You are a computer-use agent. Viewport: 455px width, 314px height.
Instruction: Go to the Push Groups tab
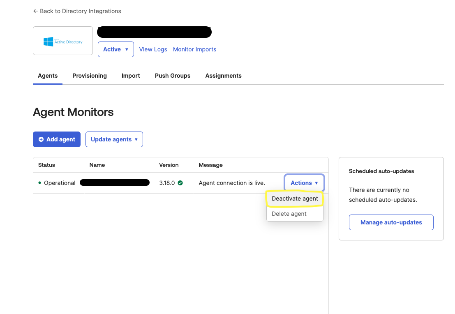pos(173,76)
